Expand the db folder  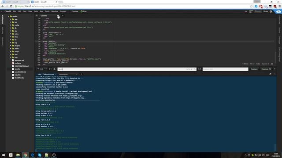click(11, 28)
